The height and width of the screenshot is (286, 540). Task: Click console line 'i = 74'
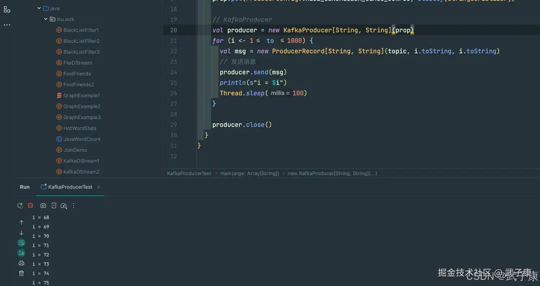click(x=41, y=273)
